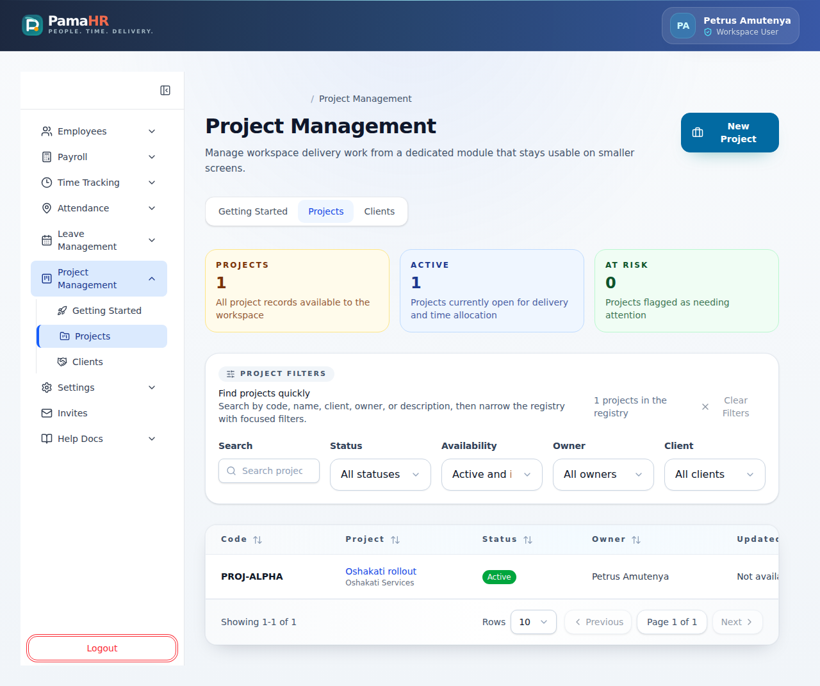Expand the Attendance chevron
The image size is (820, 686).
tap(152, 208)
